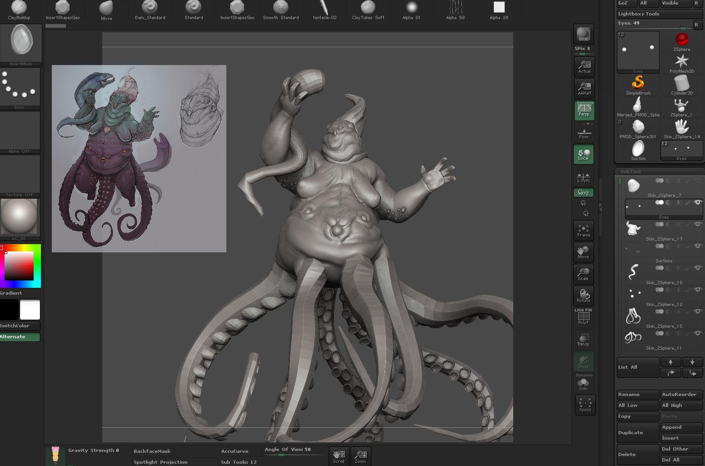This screenshot has height=466, width=705.
Task: Click the main color picker square
Action: [19, 266]
